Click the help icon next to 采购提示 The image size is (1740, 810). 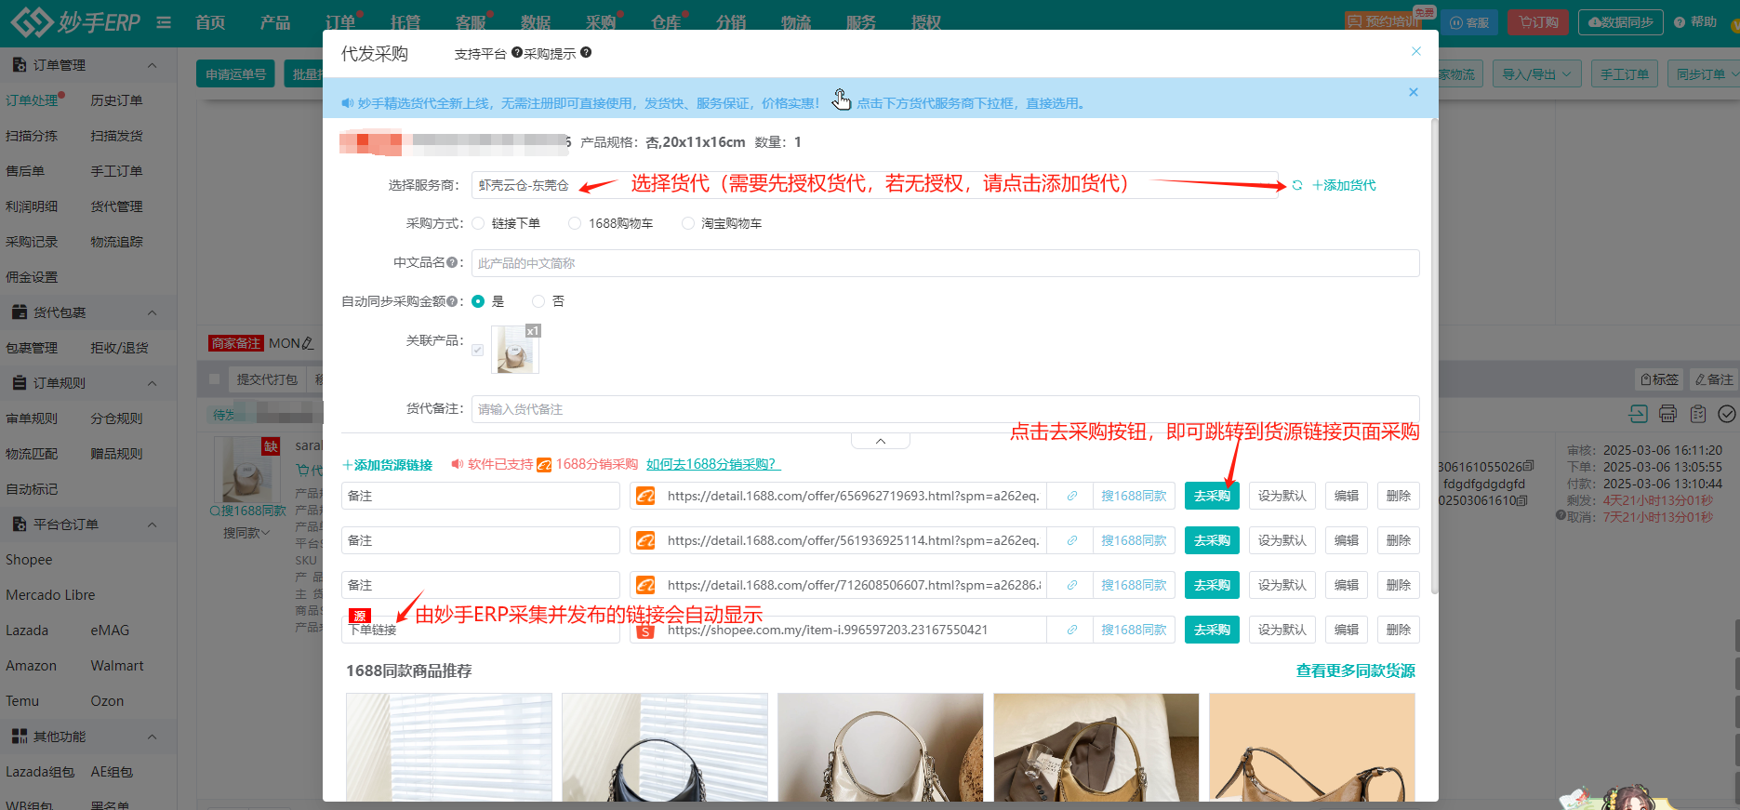tap(586, 53)
